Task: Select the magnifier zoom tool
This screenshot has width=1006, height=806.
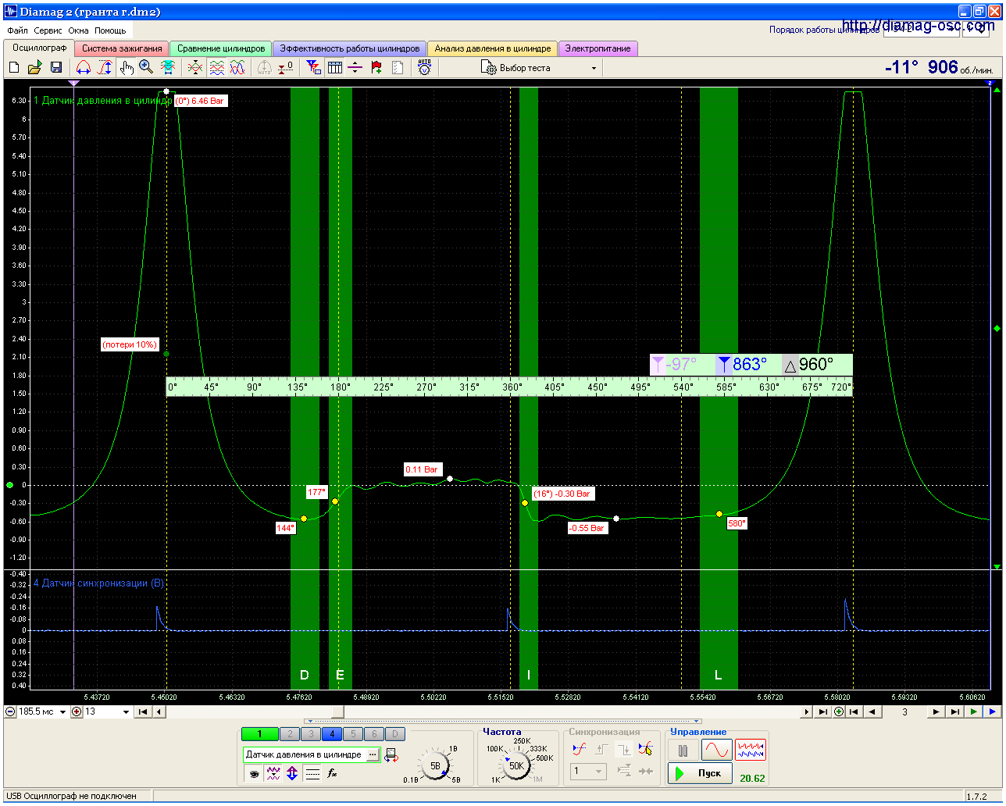Action: point(146,68)
